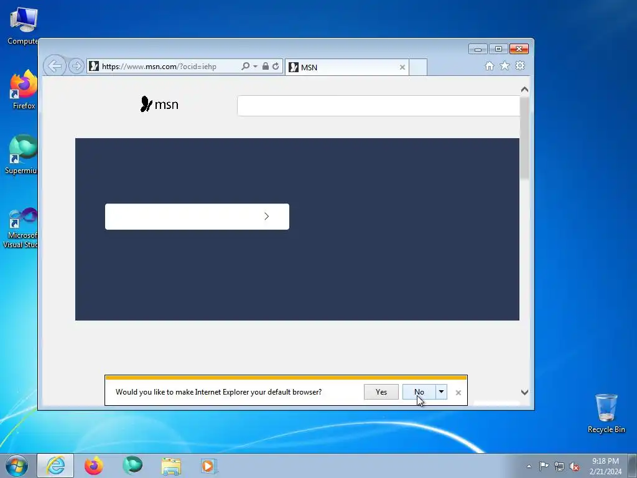637x478 pixels.
Task: Click the scrollbar down arrow
Action: tap(524, 392)
